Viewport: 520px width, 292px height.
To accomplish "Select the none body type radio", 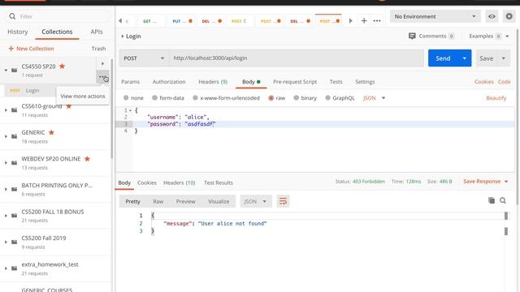I will [126, 98].
